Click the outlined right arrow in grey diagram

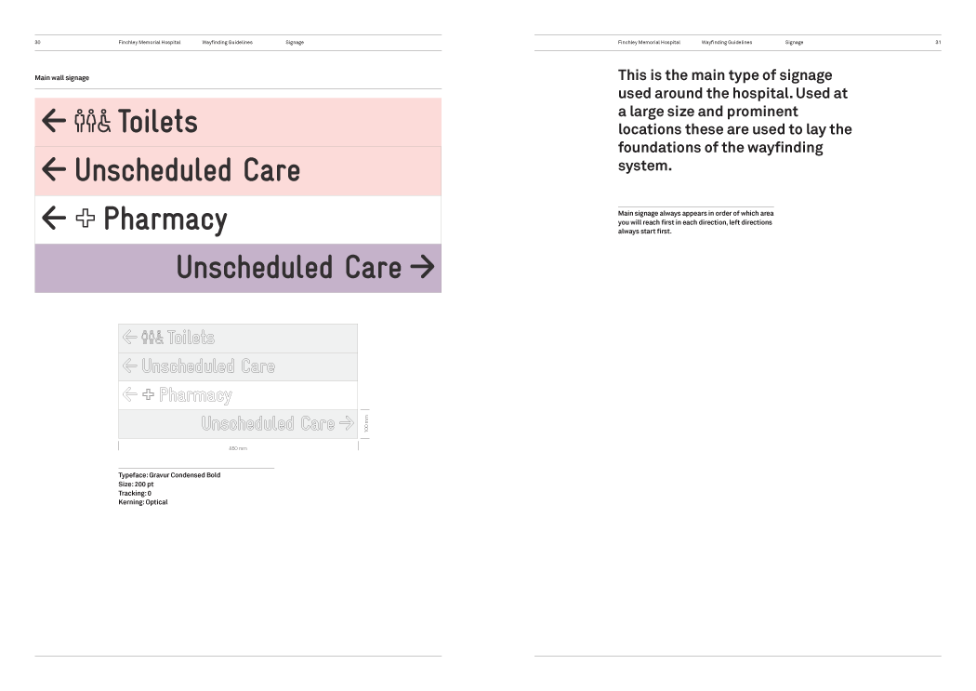pos(346,423)
